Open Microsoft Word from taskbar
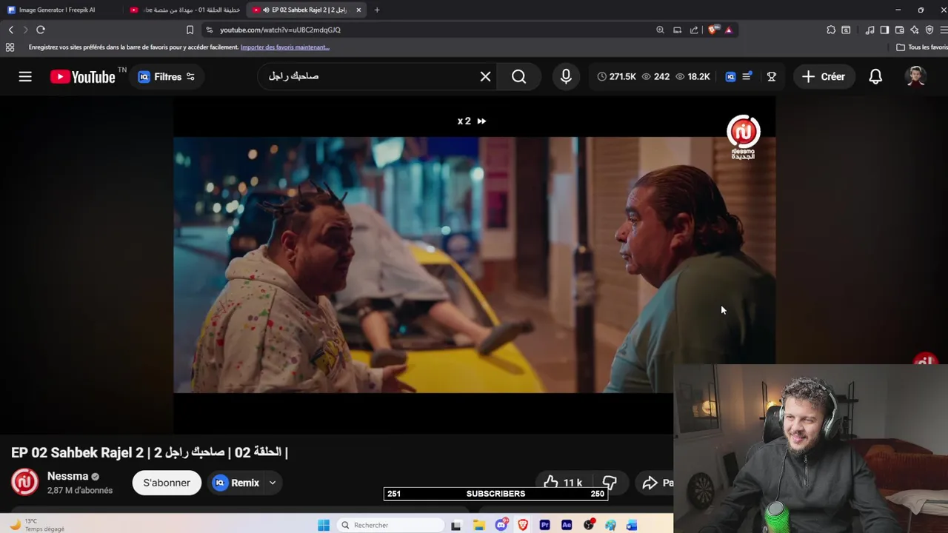Screen dimensions: 948x533 (x=632, y=525)
